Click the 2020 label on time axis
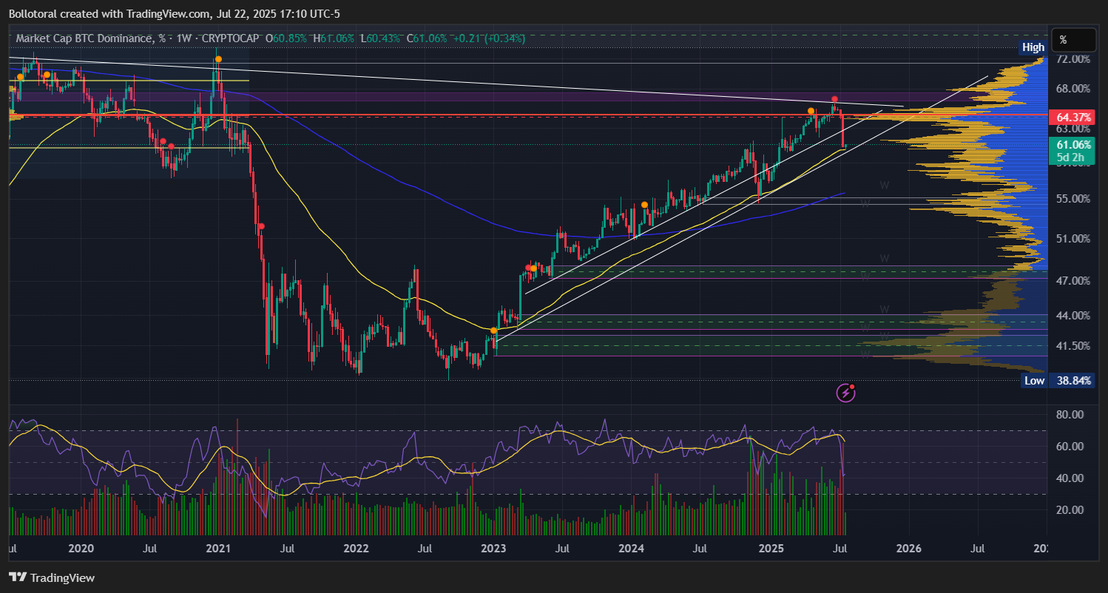The height and width of the screenshot is (593, 1108). point(81,549)
